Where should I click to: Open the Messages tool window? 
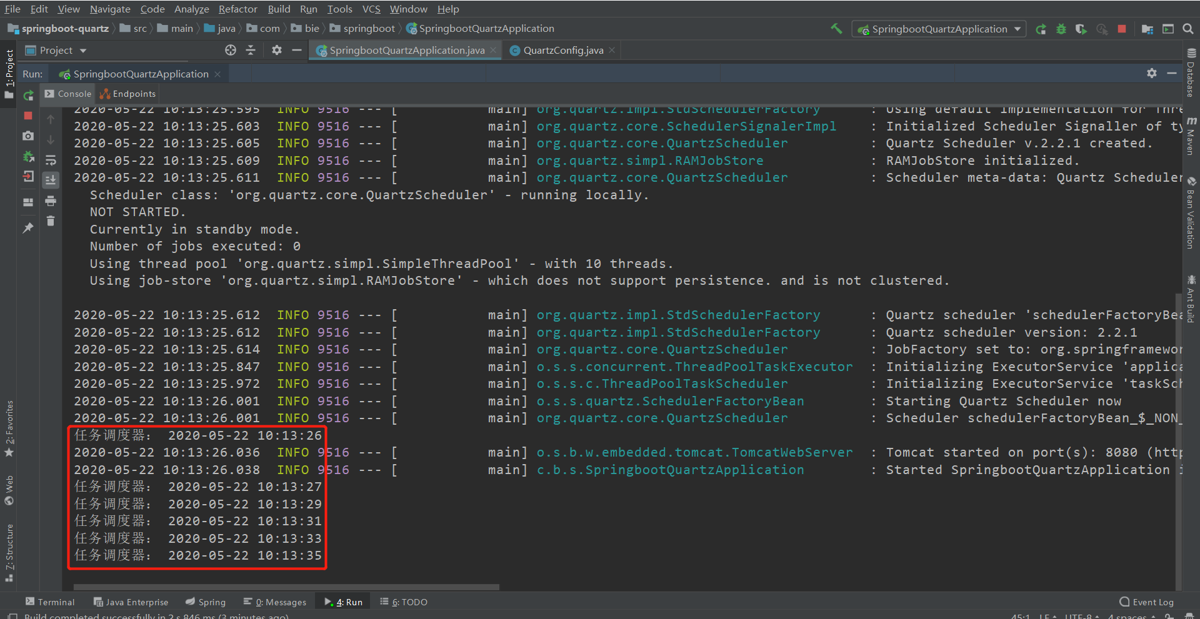click(x=275, y=602)
